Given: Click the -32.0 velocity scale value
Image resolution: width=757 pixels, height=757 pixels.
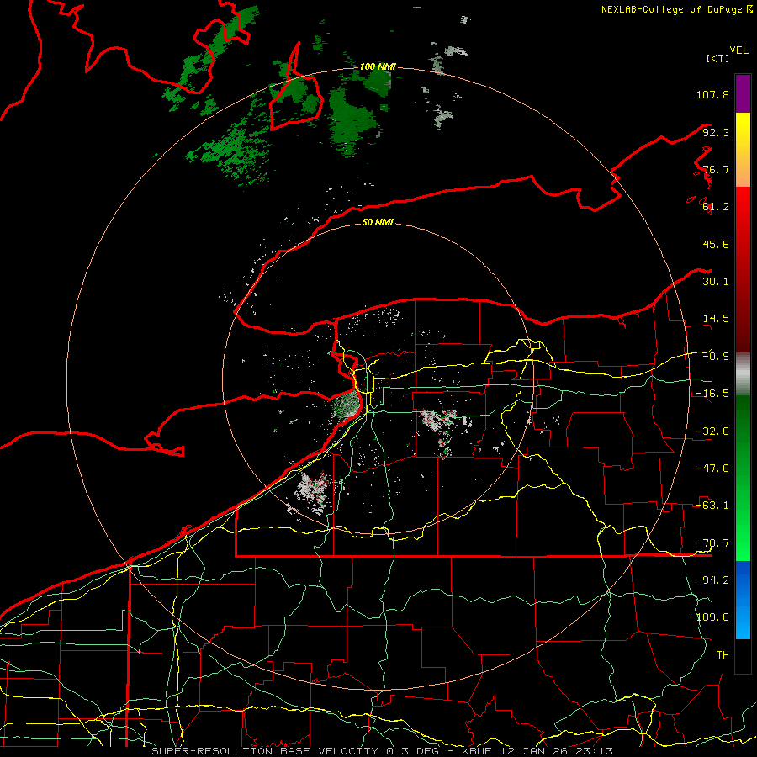Looking at the screenshot, I should pyautogui.click(x=712, y=431).
